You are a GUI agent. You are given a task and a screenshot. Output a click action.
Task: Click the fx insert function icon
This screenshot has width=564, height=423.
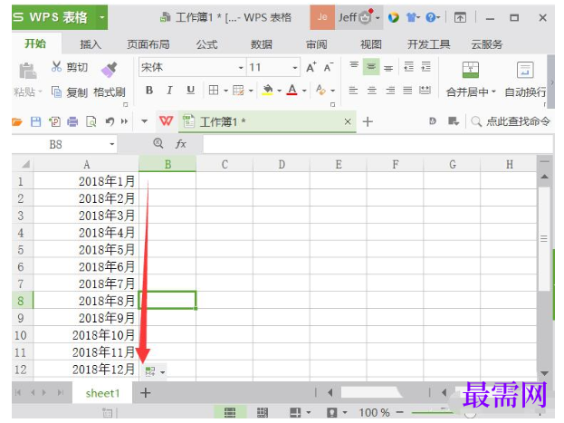pyautogui.click(x=180, y=144)
